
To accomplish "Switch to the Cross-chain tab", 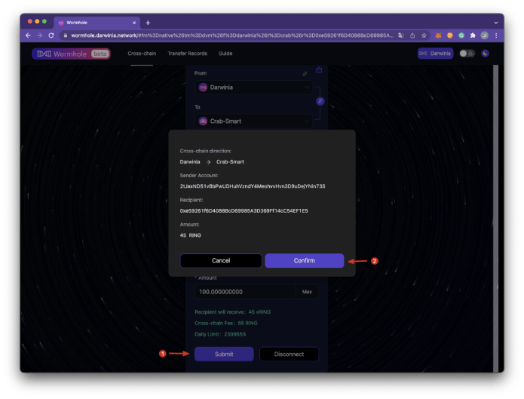I will 142,54.
